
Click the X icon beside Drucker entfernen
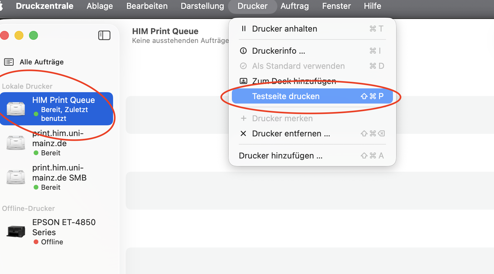(x=243, y=134)
